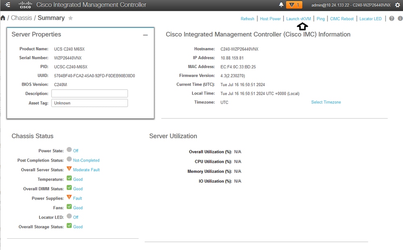Viewport: 403px width, 250px height.
Task: Click the Memory Utilization N/A value
Action: (x=238, y=171)
